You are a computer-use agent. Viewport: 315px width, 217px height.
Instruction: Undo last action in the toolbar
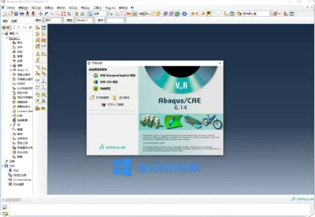click(x=215, y=14)
